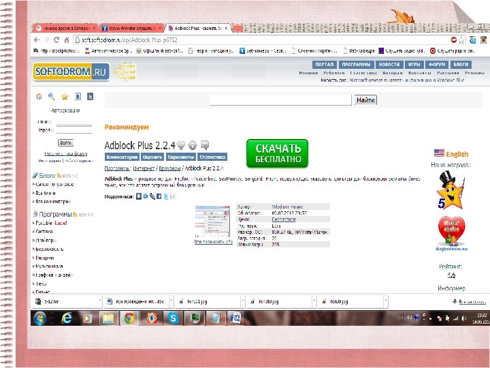Click the home icon in the site sidebar
Viewport: 490px width, 368px height.
39,96
